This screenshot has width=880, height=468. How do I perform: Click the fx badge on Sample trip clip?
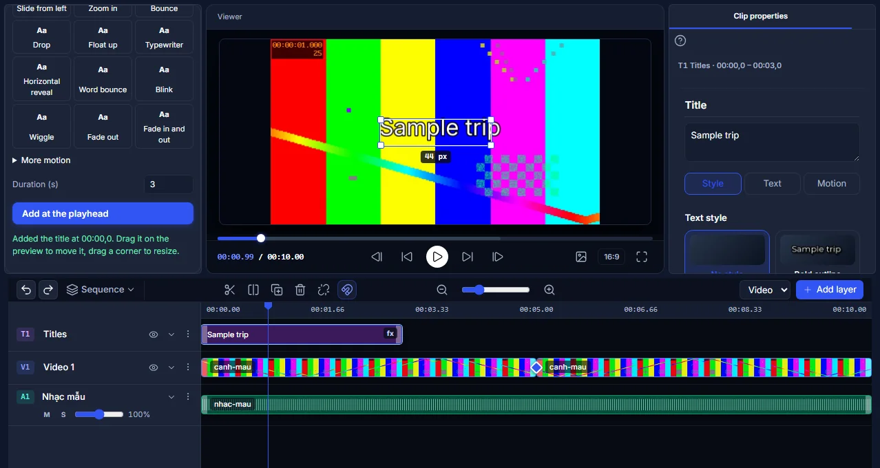[x=390, y=334]
